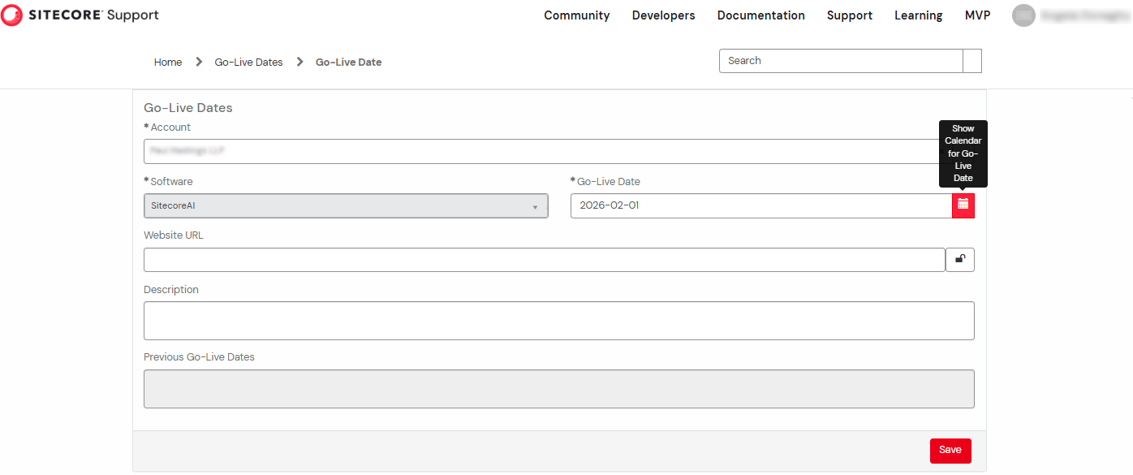Viewport: 1133px width, 475px height.
Task: Show calendar for Go-Live Date
Action: (963, 205)
